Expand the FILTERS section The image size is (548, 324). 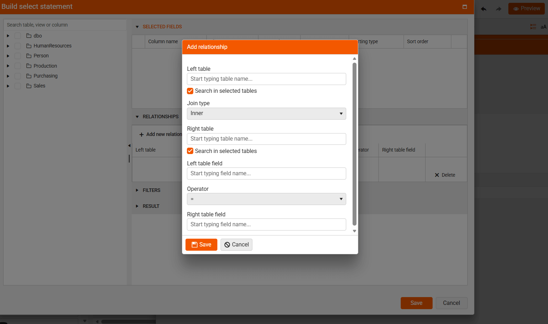137,190
